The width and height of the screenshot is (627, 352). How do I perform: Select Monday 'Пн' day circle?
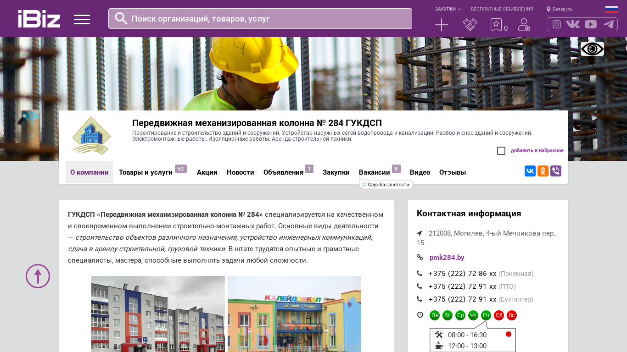(x=435, y=315)
